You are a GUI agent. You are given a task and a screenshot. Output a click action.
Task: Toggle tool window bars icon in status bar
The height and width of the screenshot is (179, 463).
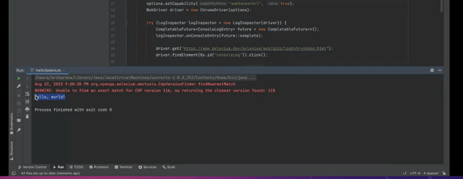tap(14, 173)
